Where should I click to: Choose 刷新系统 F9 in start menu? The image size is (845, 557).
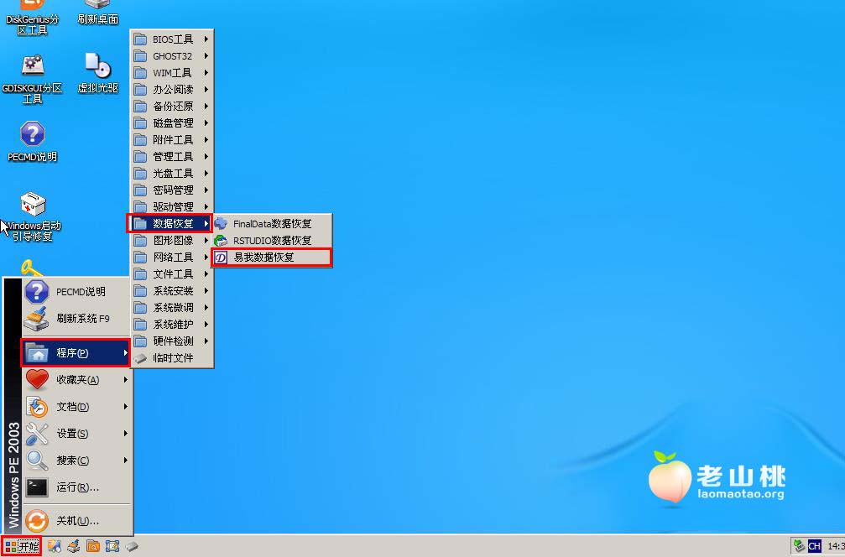click(x=76, y=319)
